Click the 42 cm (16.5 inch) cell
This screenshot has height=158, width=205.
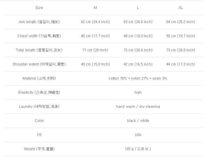coord(138,64)
